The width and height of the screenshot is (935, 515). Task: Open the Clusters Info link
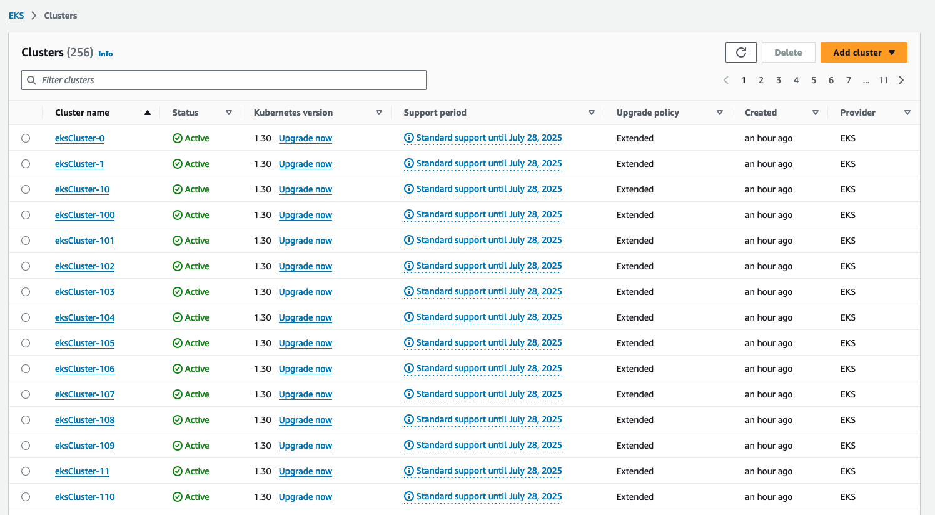coord(106,54)
